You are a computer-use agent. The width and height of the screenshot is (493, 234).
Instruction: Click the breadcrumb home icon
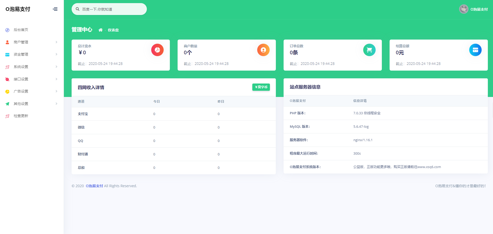101,30
